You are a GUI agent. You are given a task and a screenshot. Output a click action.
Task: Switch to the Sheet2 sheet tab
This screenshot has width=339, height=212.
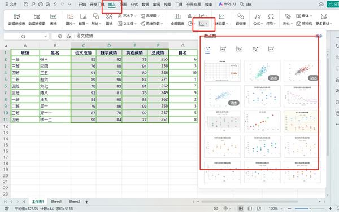click(75, 202)
